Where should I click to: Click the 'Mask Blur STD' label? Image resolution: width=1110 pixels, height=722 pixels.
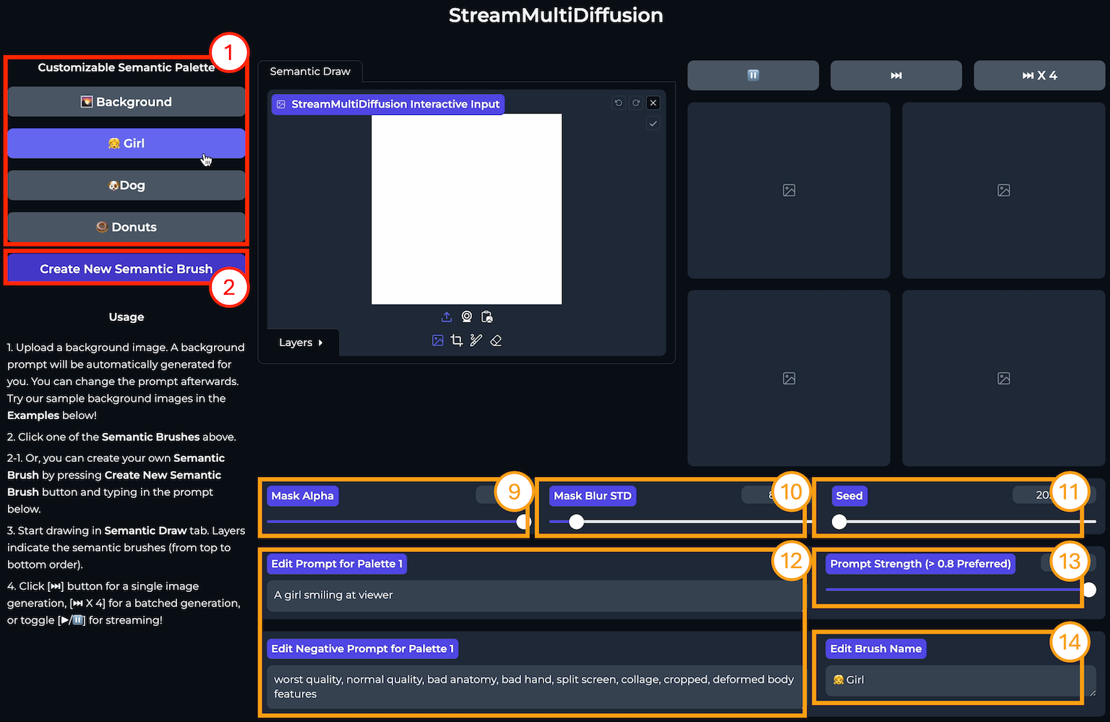[593, 496]
